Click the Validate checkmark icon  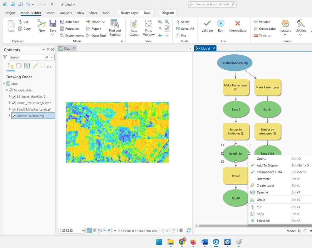click(207, 24)
